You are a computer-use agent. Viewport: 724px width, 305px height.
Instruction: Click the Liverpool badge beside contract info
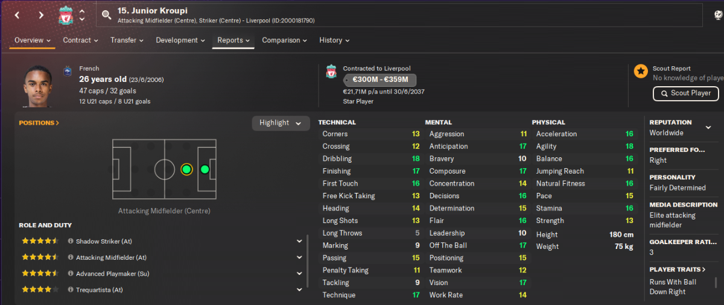(331, 72)
